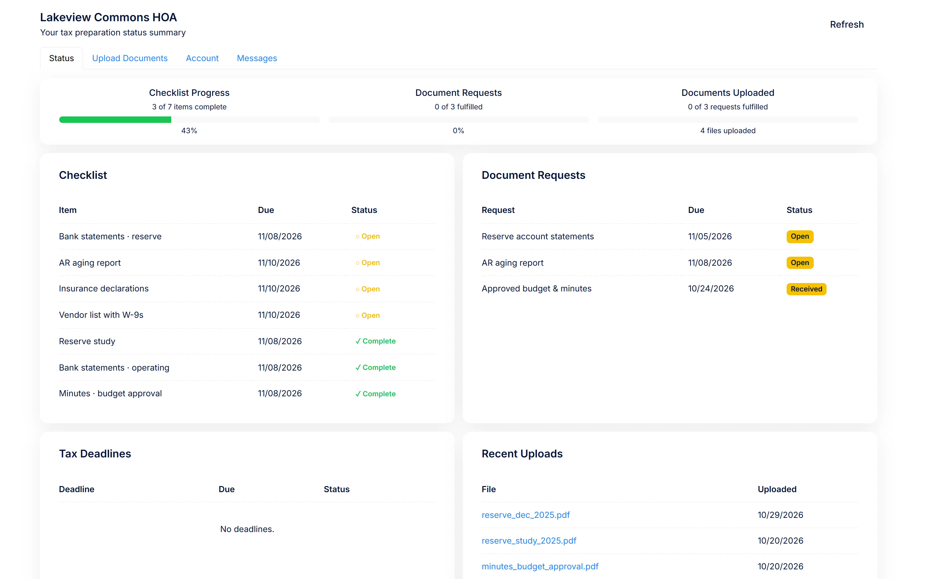Click the Recent Uploads section heading

[522, 454]
